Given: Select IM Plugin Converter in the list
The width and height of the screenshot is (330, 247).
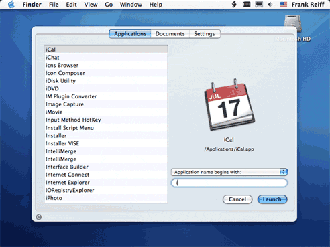Looking at the screenshot, I should click(106, 96).
